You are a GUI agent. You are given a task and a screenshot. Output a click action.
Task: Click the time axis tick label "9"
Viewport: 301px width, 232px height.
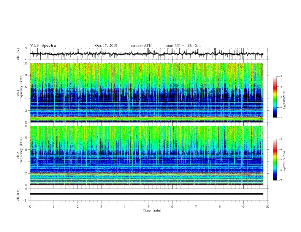[243, 207]
